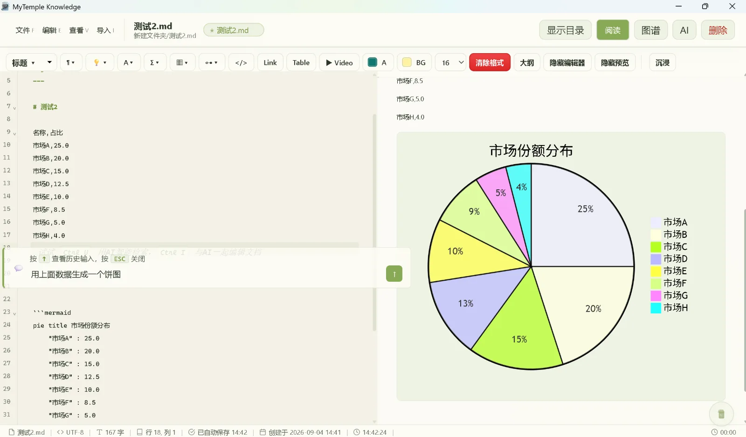Toggle 市场A legend swatch in chart
746x437 pixels.
tap(656, 222)
